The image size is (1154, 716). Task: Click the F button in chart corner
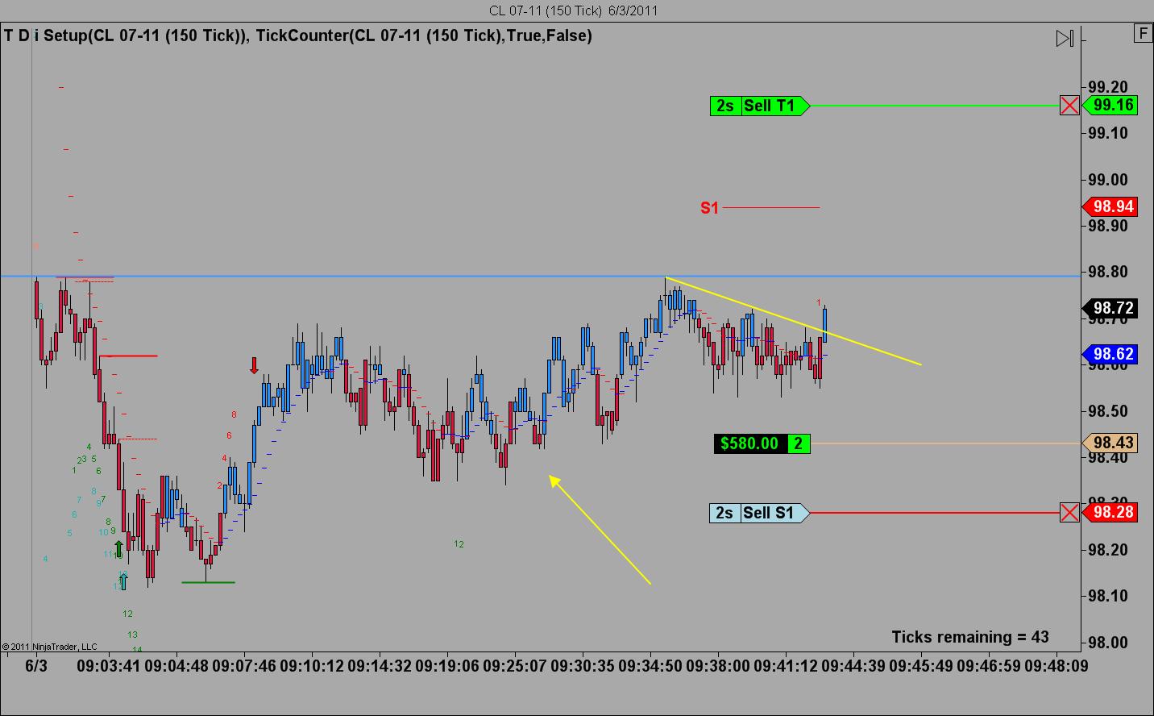click(1143, 33)
